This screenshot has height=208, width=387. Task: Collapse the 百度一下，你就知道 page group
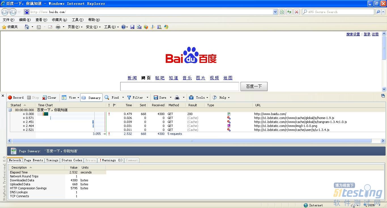tap(10, 110)
